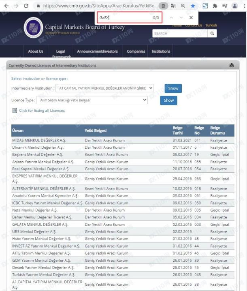
Task: Click Show button for Intermediary Institution
Action: (173, 88)
